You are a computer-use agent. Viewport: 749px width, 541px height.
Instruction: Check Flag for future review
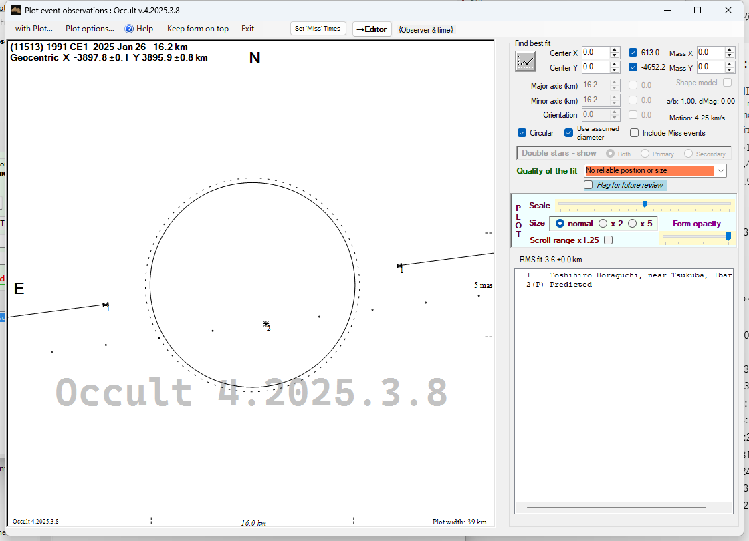tap(588, 185)
